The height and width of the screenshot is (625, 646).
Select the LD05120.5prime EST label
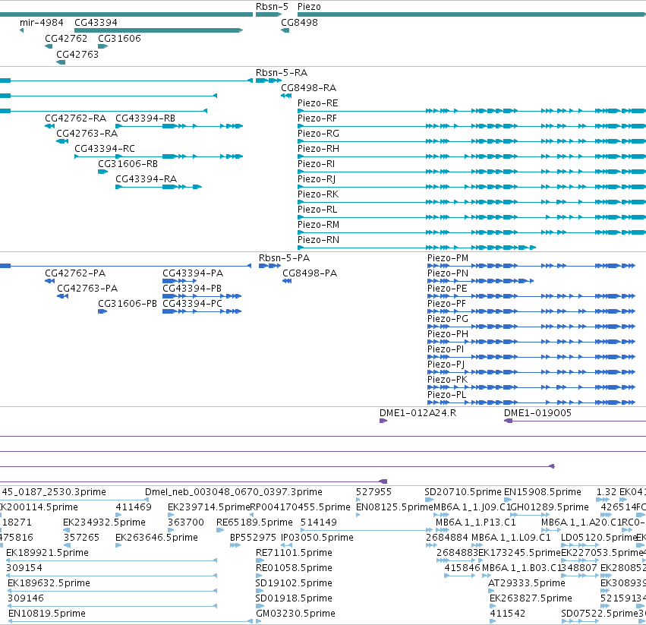click(599, 538)
